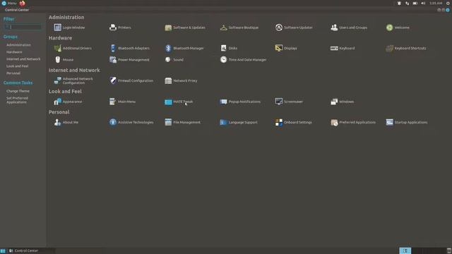
Task: Click show desktop button in bottom panel
Action: (3, 251)
